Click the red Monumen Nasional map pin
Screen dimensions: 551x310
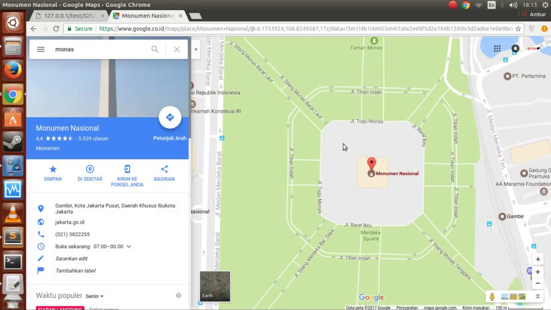click(371, 164)
